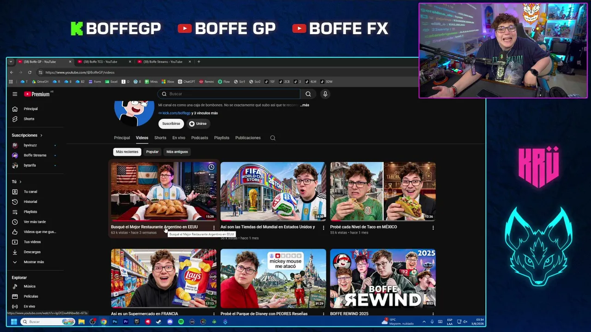This screenshot has width=591, height=332.
Task: Open the YouTube hamburger guide menu
Action: tap(15, 94)
